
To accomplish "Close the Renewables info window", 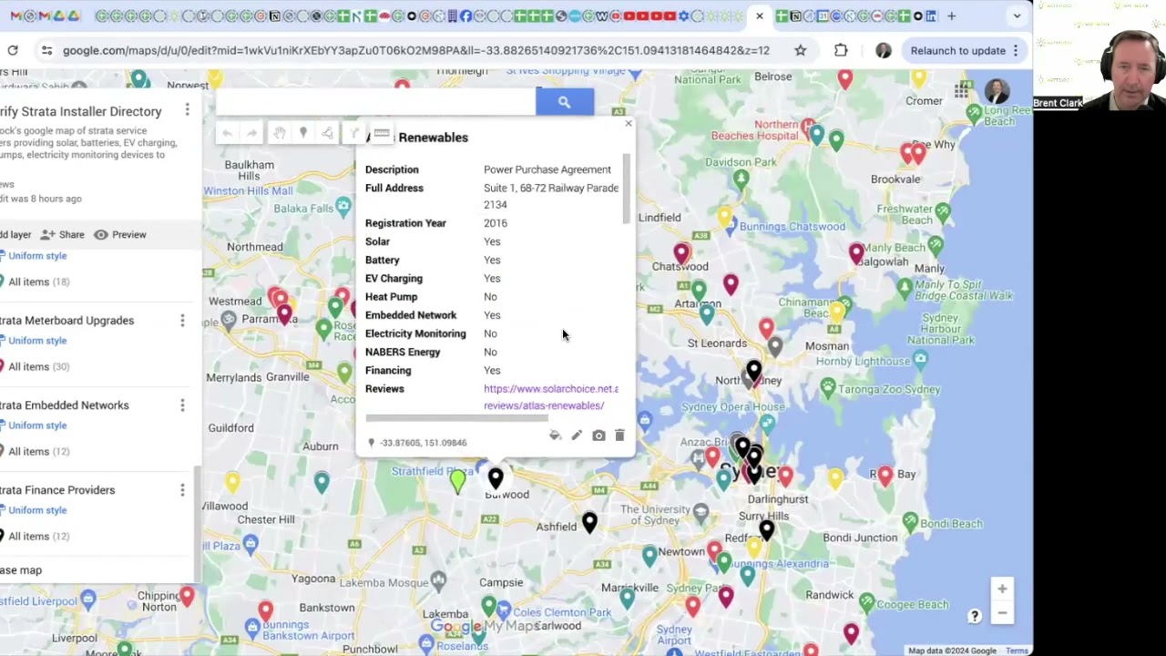I will coord(628,123).
